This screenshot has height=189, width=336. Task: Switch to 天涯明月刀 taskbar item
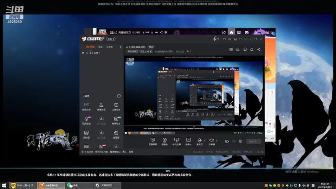pyautogui.click(x=107, y=185)
